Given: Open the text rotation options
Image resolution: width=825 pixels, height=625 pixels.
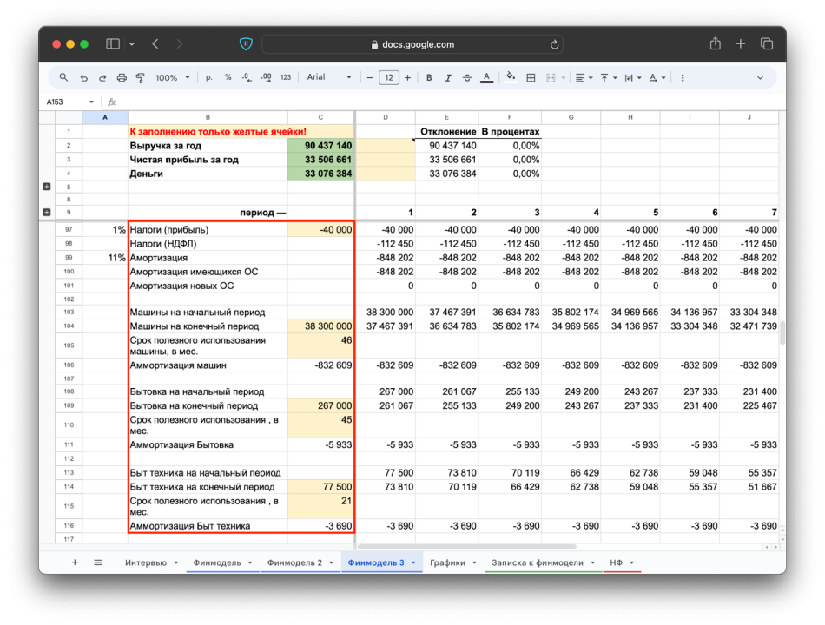Looking at the screenshot, I should [657, 78].
